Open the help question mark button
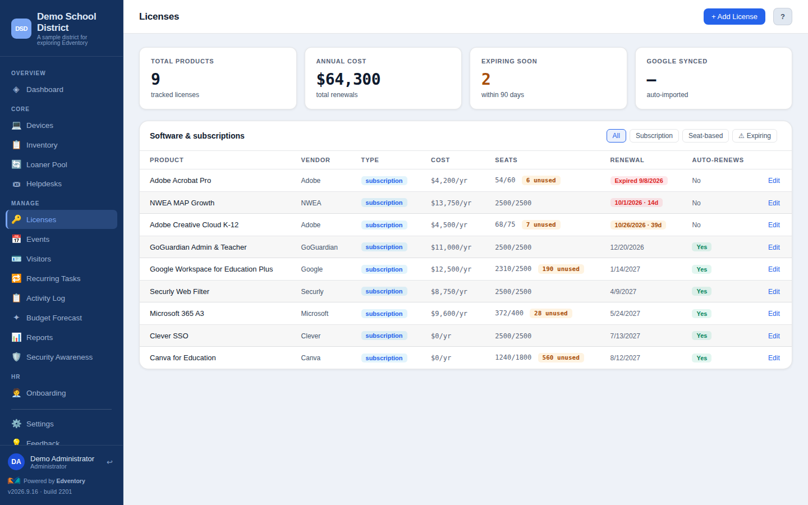This screenshot has height=505, width=808. click(783, 17)
